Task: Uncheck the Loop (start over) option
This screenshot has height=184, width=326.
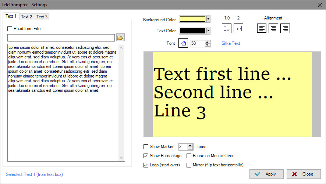Action: pos(146,165)
